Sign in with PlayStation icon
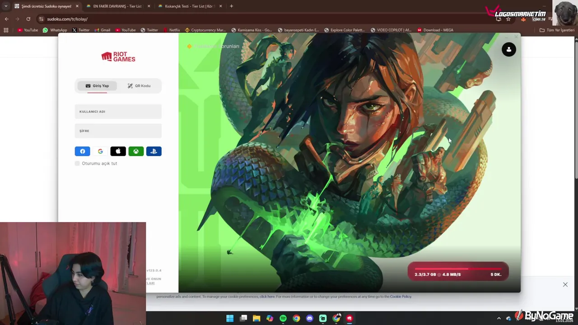 [x=154, y=151]
